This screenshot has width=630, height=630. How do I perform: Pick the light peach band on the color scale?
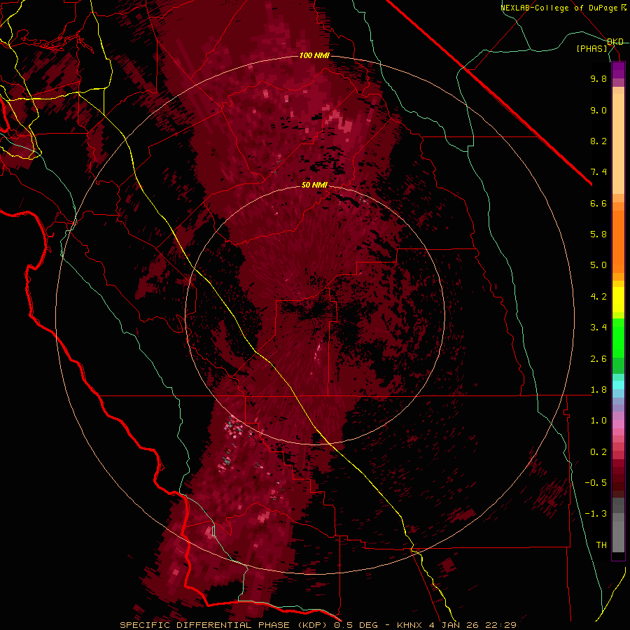point(618,144)
